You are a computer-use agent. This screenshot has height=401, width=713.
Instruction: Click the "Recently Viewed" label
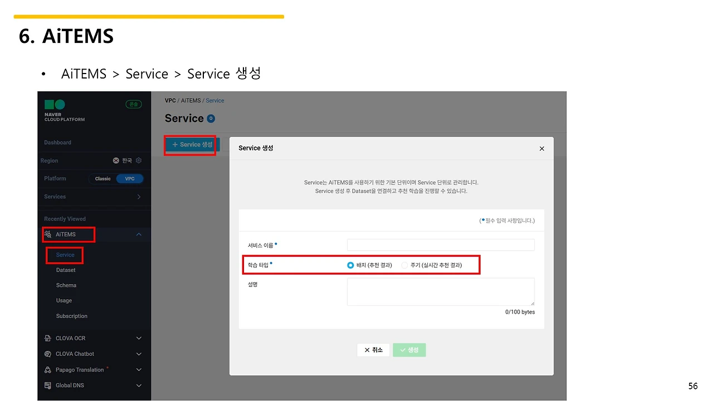(65, 219)
